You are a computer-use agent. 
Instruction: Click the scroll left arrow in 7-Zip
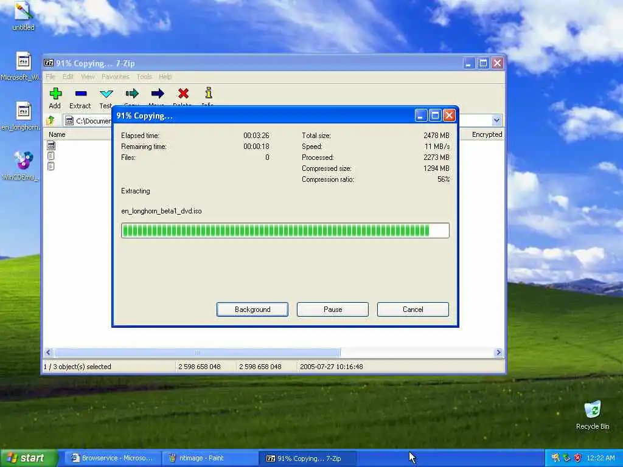click(x=49, y=352)
